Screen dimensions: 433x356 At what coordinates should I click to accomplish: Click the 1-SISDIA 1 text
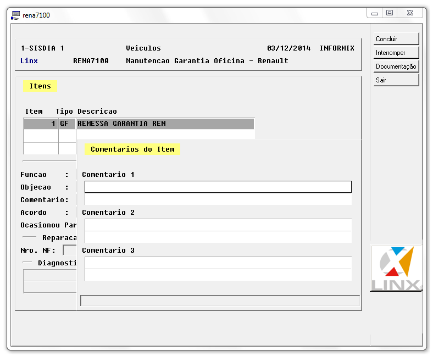coord(42,48)
